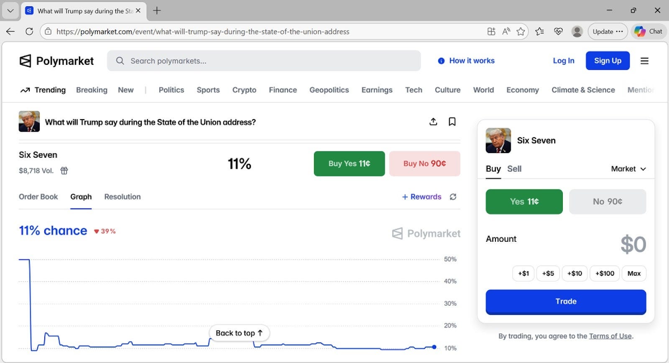Focus the Search polymarkets input field
The image size is (669, 363).
(x=264, y=61)
